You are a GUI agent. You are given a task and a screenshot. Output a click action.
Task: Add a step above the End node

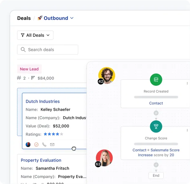[156, 165]
